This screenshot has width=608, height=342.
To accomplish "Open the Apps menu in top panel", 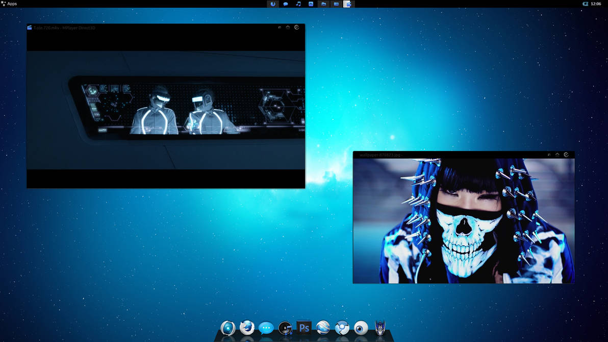I will tap(9, 4).
